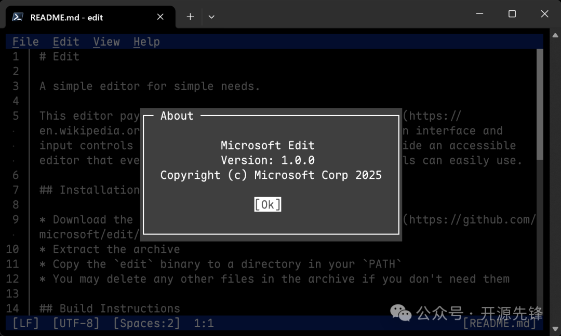Click line number 13 in gutter
The image size is (561, 336).
pos(12,293)
